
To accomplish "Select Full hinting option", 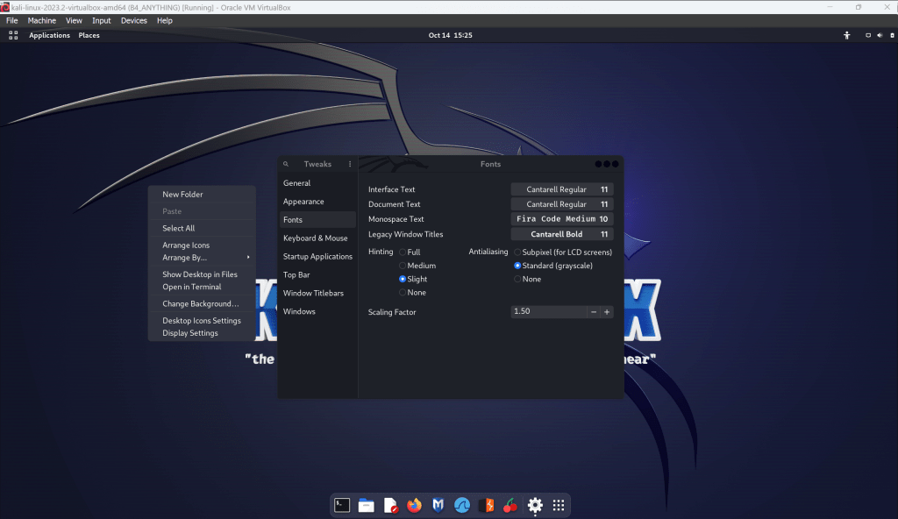I will (403, 252).
